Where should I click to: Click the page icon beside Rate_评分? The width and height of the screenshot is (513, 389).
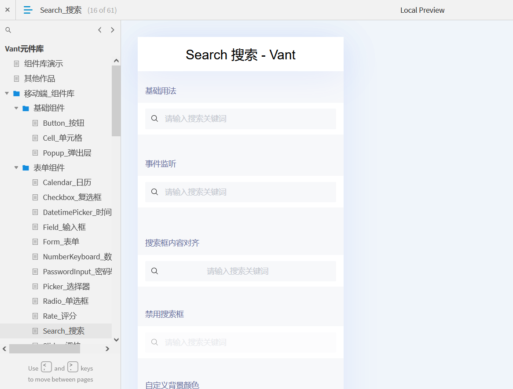coord(35,316)
